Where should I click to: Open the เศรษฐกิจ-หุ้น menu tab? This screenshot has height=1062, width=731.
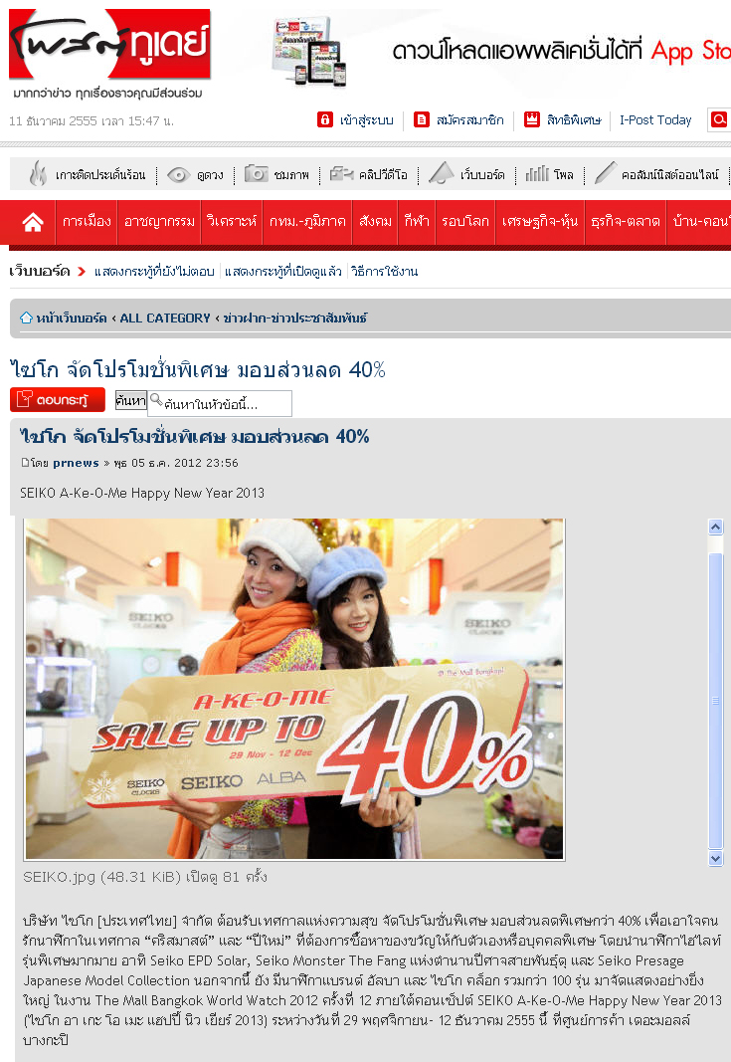pos(539,222)
